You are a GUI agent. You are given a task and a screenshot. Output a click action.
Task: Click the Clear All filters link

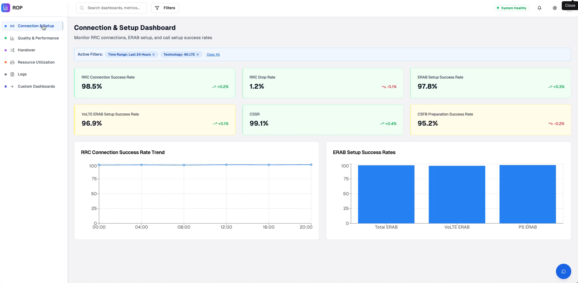(x=213, y=54)
